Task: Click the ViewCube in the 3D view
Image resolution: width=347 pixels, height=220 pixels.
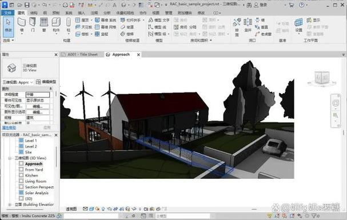Action: click(322, 78)
